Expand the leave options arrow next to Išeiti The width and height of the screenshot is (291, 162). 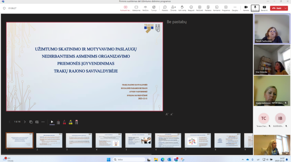[286, 8]
